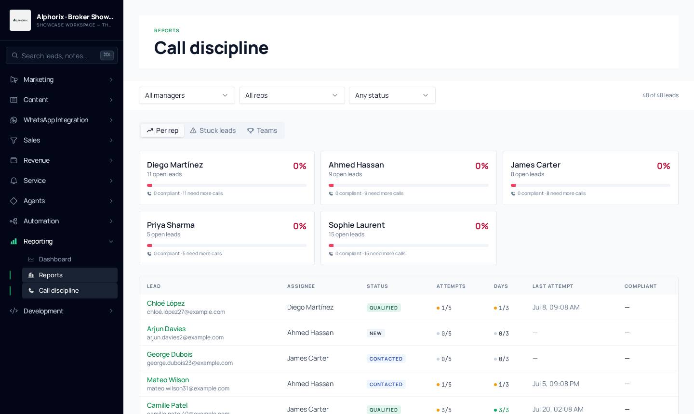This screenshot has height=414, width=694.
Task: Select the James Carter rep card
Action: click(x=590, y=178)
